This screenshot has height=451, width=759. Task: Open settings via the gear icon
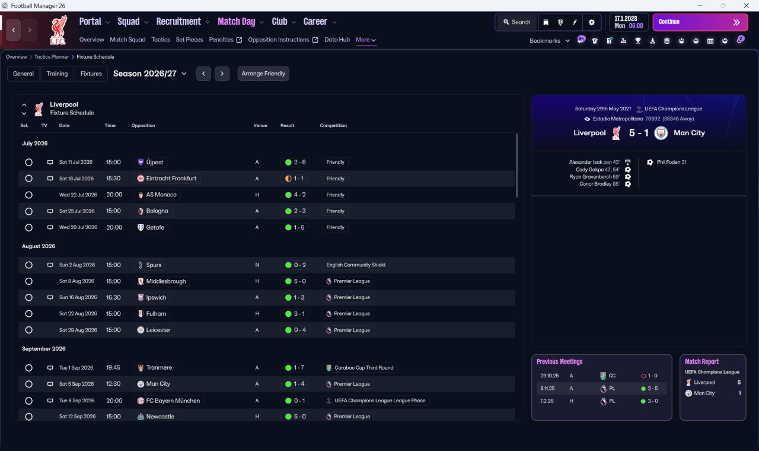click(x=591, y=23)
